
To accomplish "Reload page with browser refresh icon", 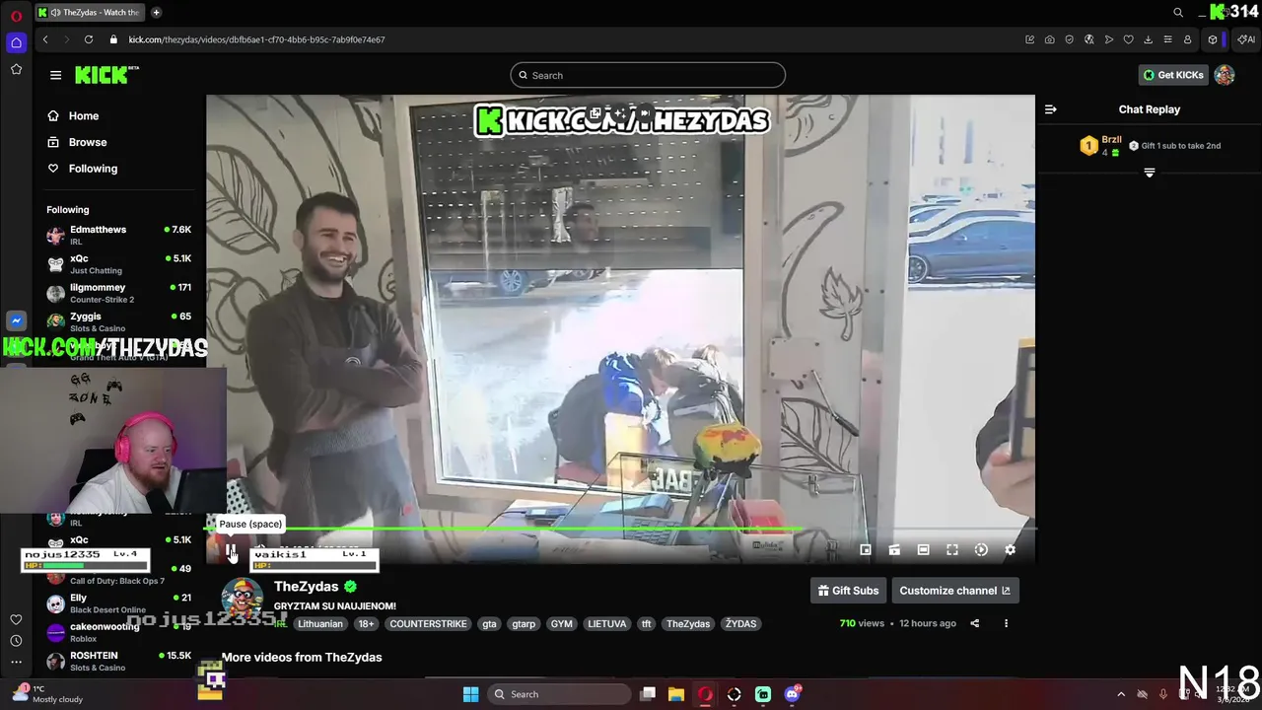I will pyautogui.click(x=89, y=39).
